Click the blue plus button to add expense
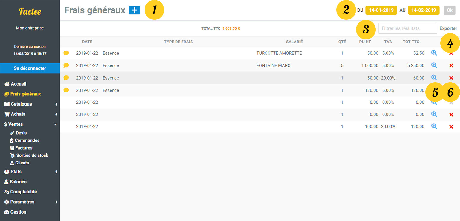The height and width of the screenshot is (221, 460). click(134, 10)
